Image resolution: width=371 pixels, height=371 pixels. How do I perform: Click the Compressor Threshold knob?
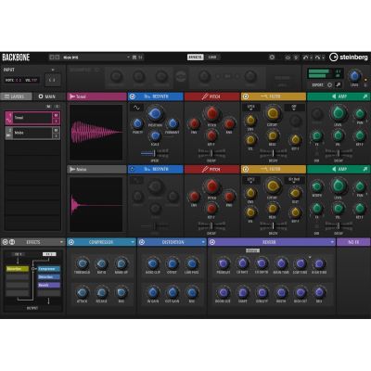click(x=82, y=263)
